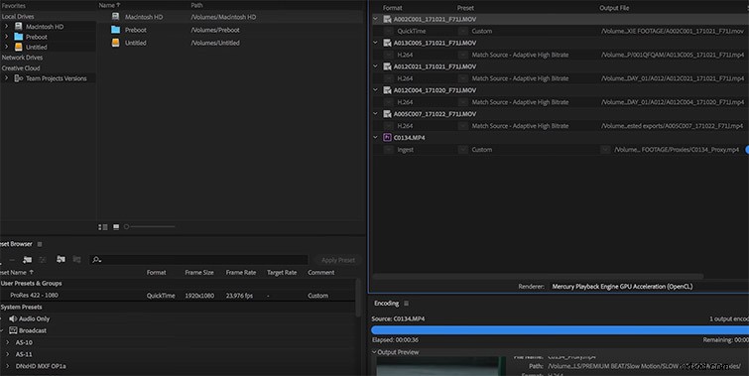Click source icon of A013C005_171021_F71J.MOV

coord(388,43)
